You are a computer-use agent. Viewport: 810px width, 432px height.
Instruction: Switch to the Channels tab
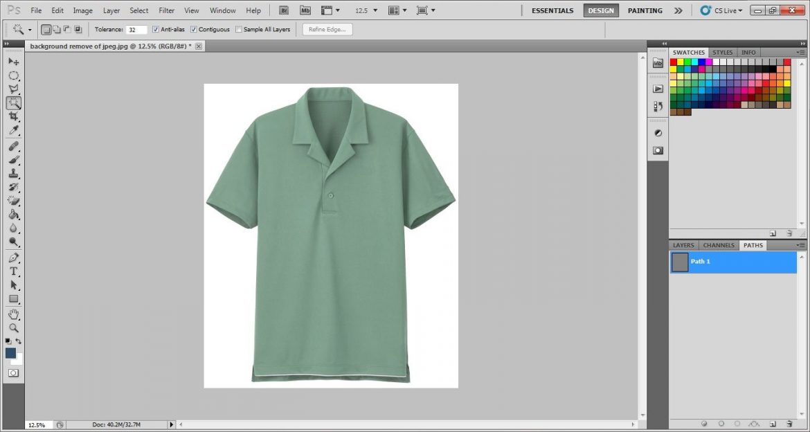[719, 246]
